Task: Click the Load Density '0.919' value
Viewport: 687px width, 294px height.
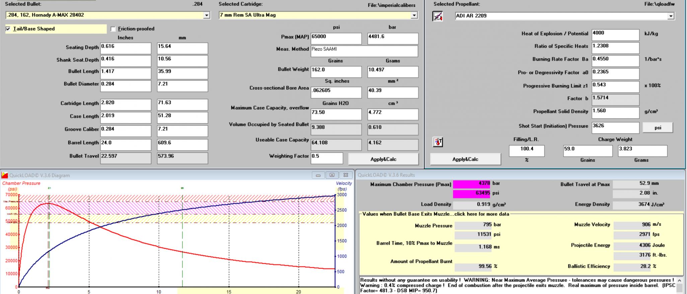Action: [x=471, y=205]
